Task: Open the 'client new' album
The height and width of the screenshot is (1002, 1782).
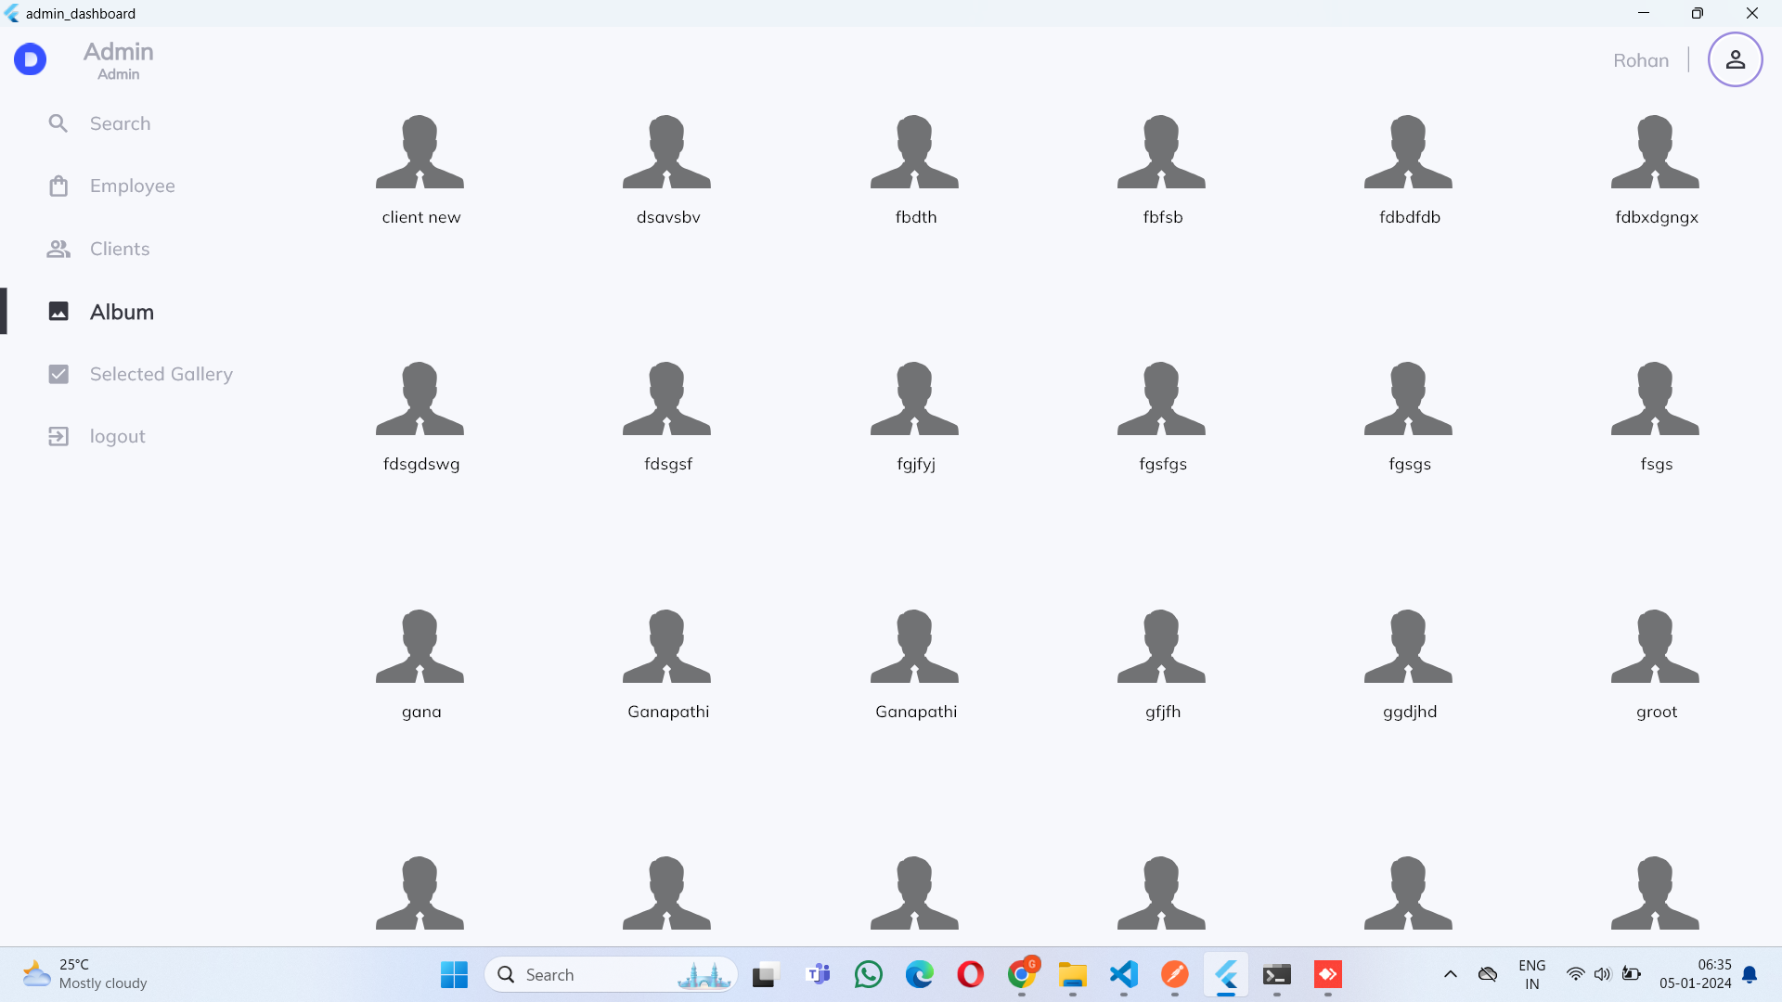Action: pos(420,153)
